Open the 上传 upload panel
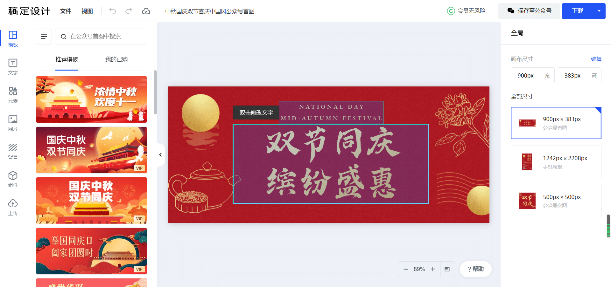611x287 pixels. [13, 208]
